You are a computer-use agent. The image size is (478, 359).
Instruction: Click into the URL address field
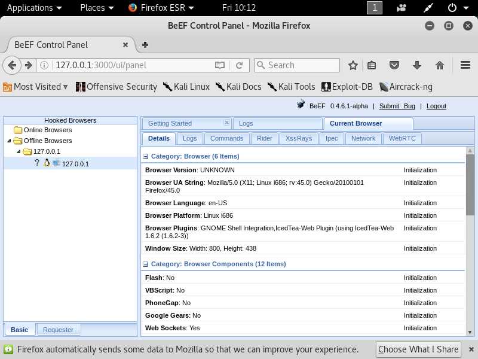coord(133,65)
